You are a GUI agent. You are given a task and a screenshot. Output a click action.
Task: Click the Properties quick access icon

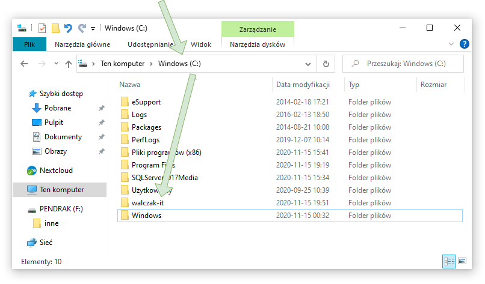point(42,28)
